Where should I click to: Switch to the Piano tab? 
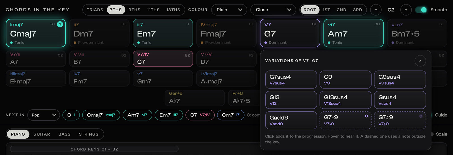18,134
